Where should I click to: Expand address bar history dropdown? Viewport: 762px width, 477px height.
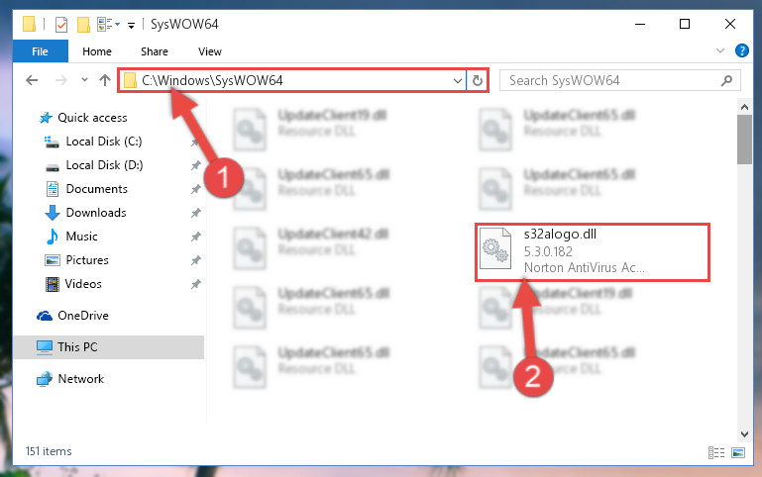457,80
